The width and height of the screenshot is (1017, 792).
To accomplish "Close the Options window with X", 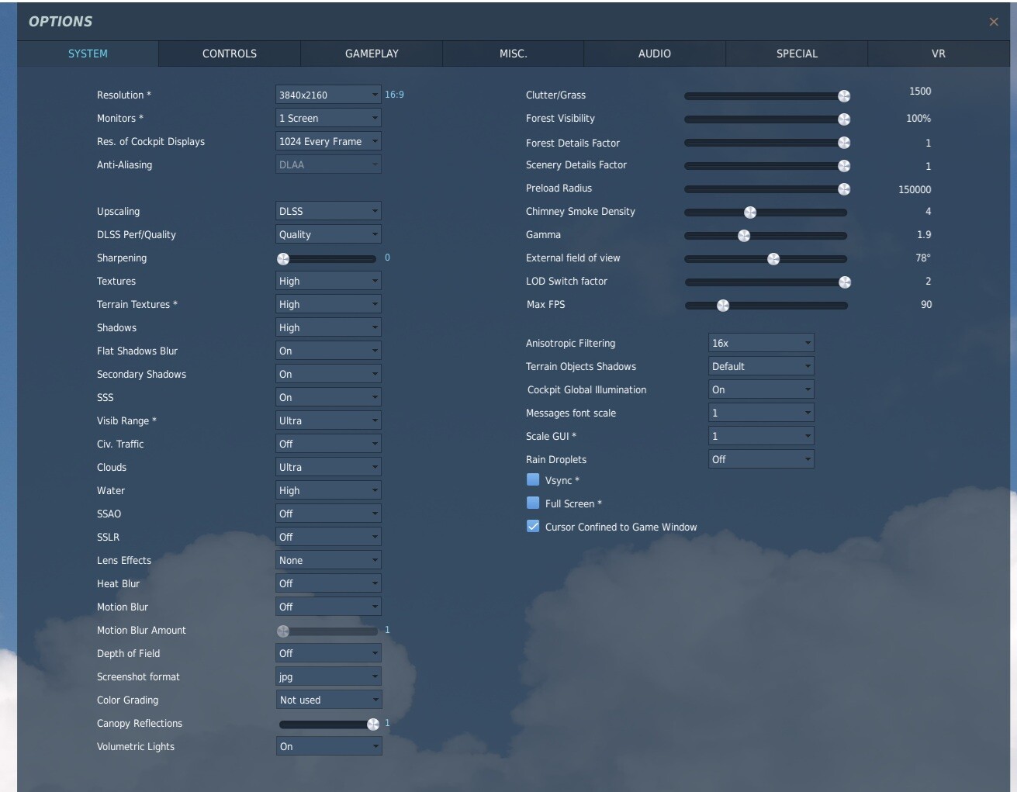I will point(994,22).
